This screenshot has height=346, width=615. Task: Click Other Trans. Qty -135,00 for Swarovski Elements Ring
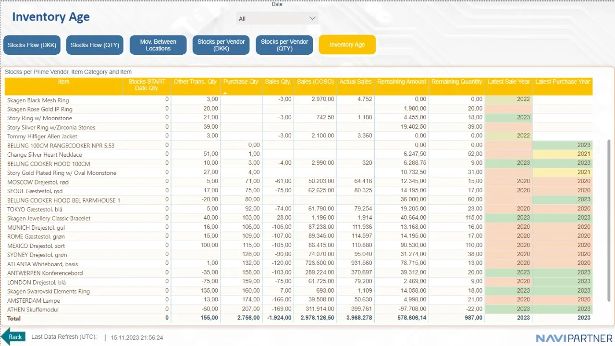[208, 291]
